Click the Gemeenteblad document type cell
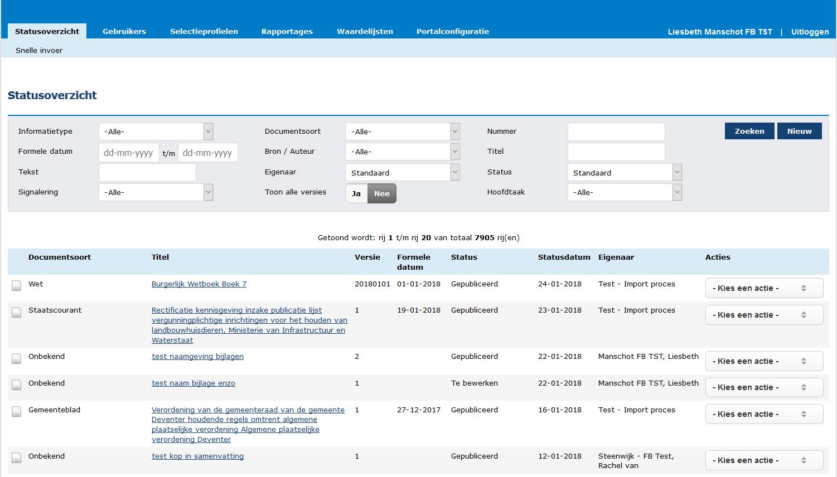This screenshot has width=837, height=477. click(x=54, y=410)
